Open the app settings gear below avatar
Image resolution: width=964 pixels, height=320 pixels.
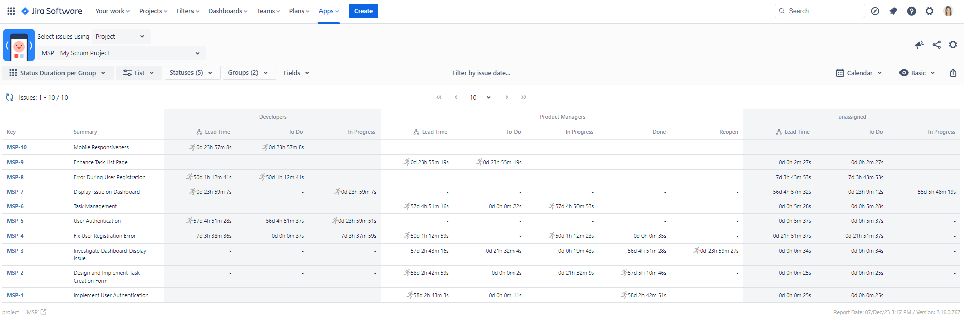tap(953, 45)
